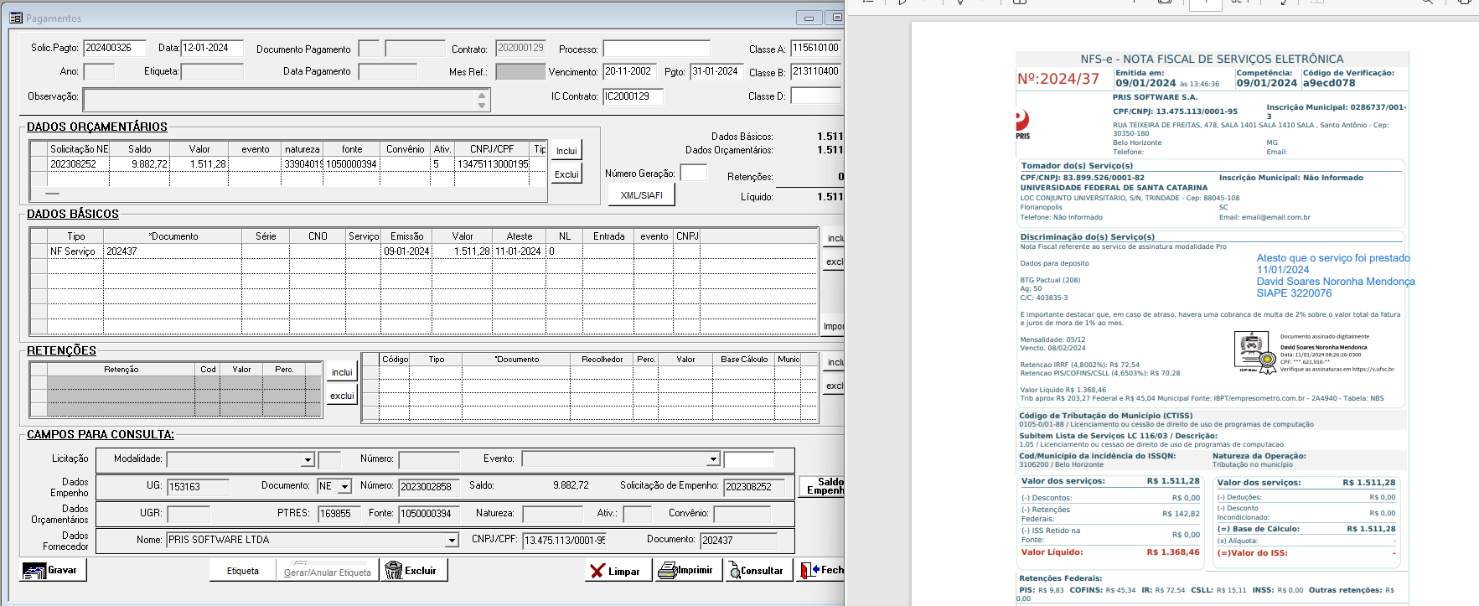Viewport: 1479px width, 606px height.
Task: Save the payment with the Gravar button
Action: click(x=54, y=570)
